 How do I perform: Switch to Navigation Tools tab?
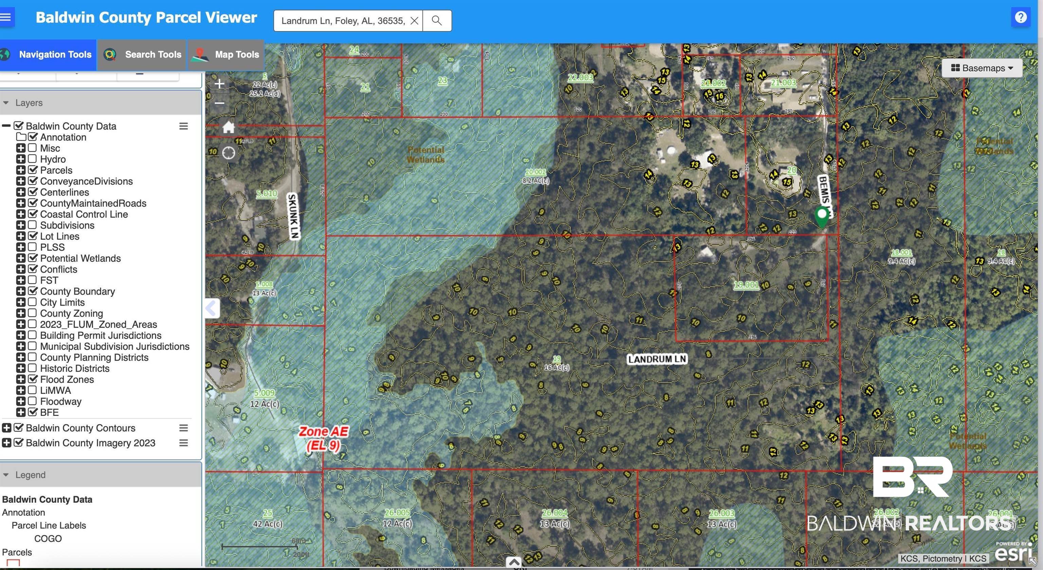coord(48,55)
